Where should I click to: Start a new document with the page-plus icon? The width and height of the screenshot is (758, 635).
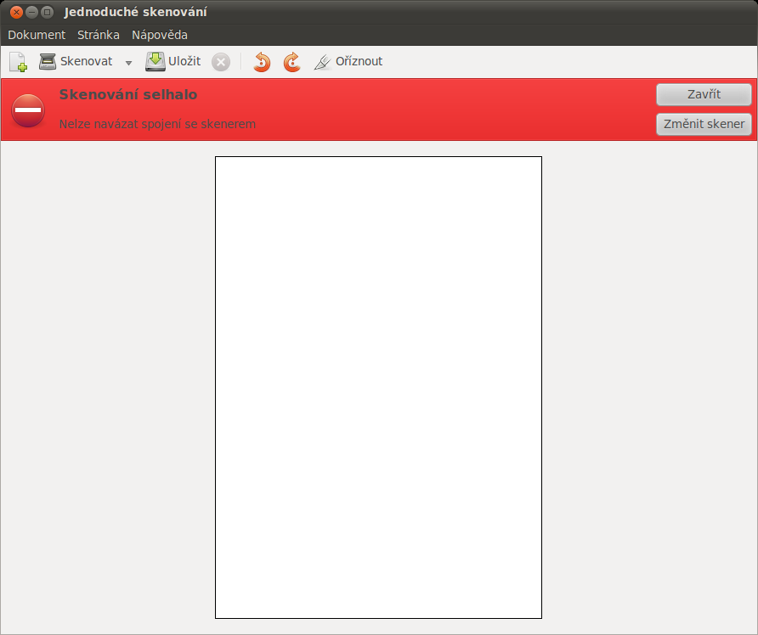click(18, 62)
